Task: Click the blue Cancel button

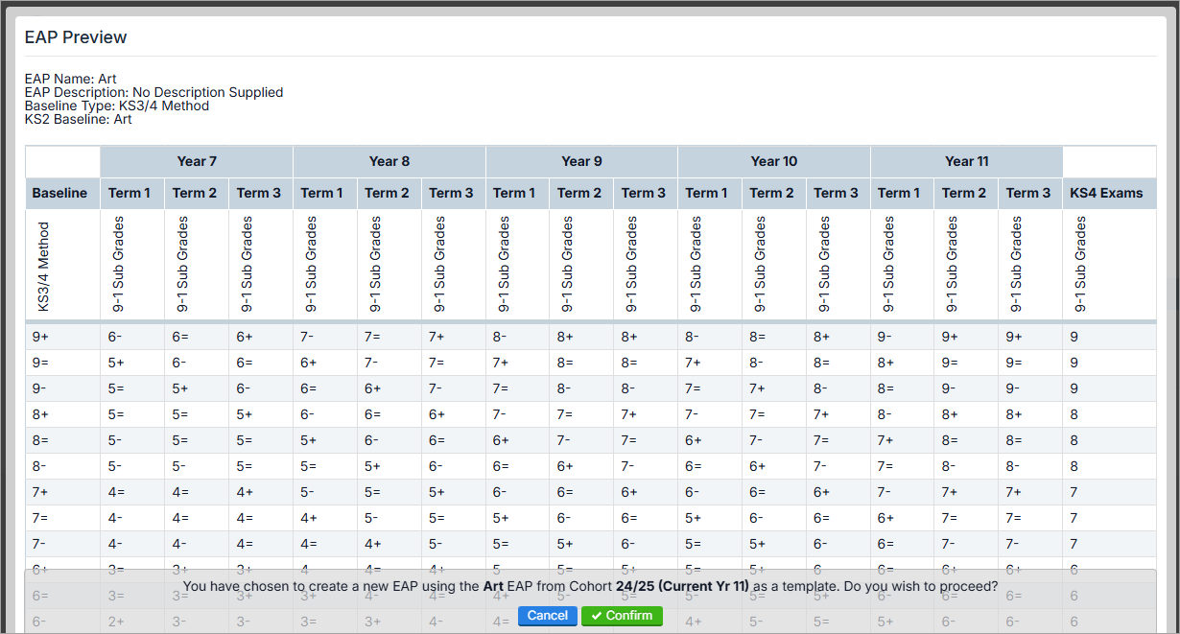Action: (x=547, y=616)
